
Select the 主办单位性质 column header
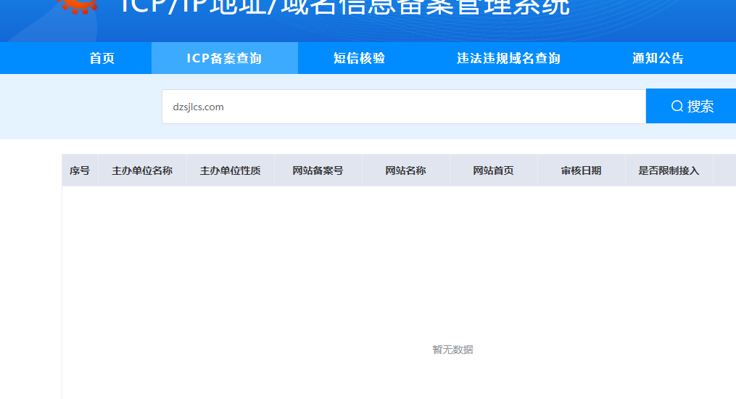click(x=230, y=171)
